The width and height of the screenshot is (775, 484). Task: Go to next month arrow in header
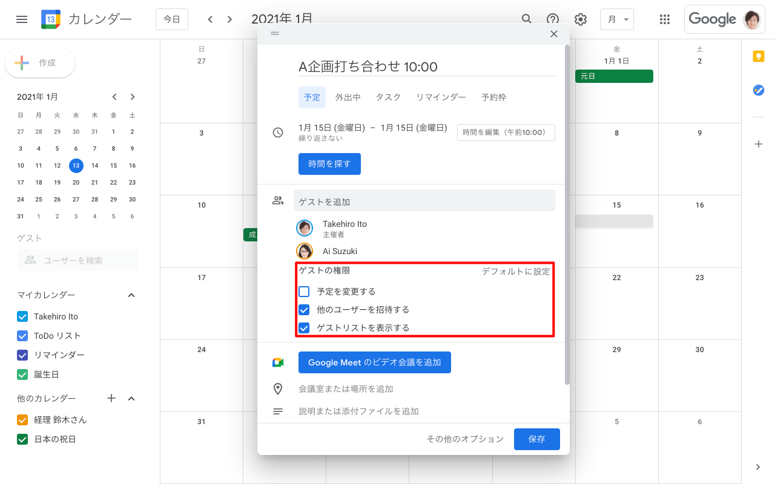point(229,19)
